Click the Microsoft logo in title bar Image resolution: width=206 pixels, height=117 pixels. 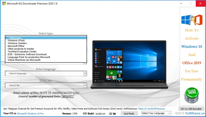[x=4, y=4]
